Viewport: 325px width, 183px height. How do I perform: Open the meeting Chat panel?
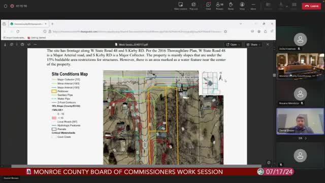click(208, 6)
